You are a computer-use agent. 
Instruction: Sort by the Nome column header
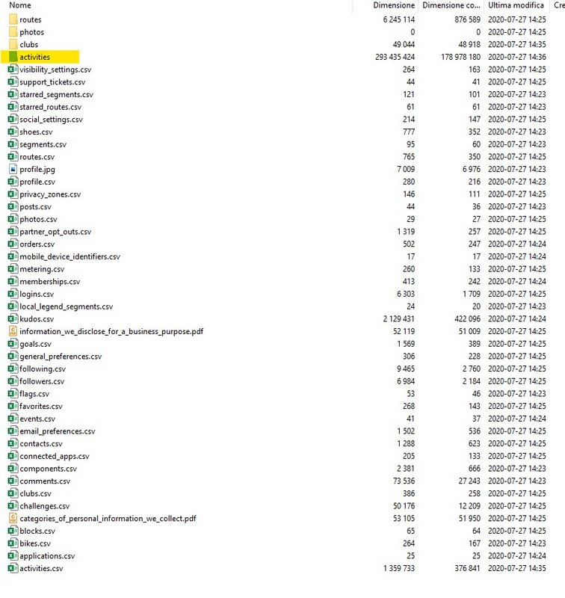[20, 5]
